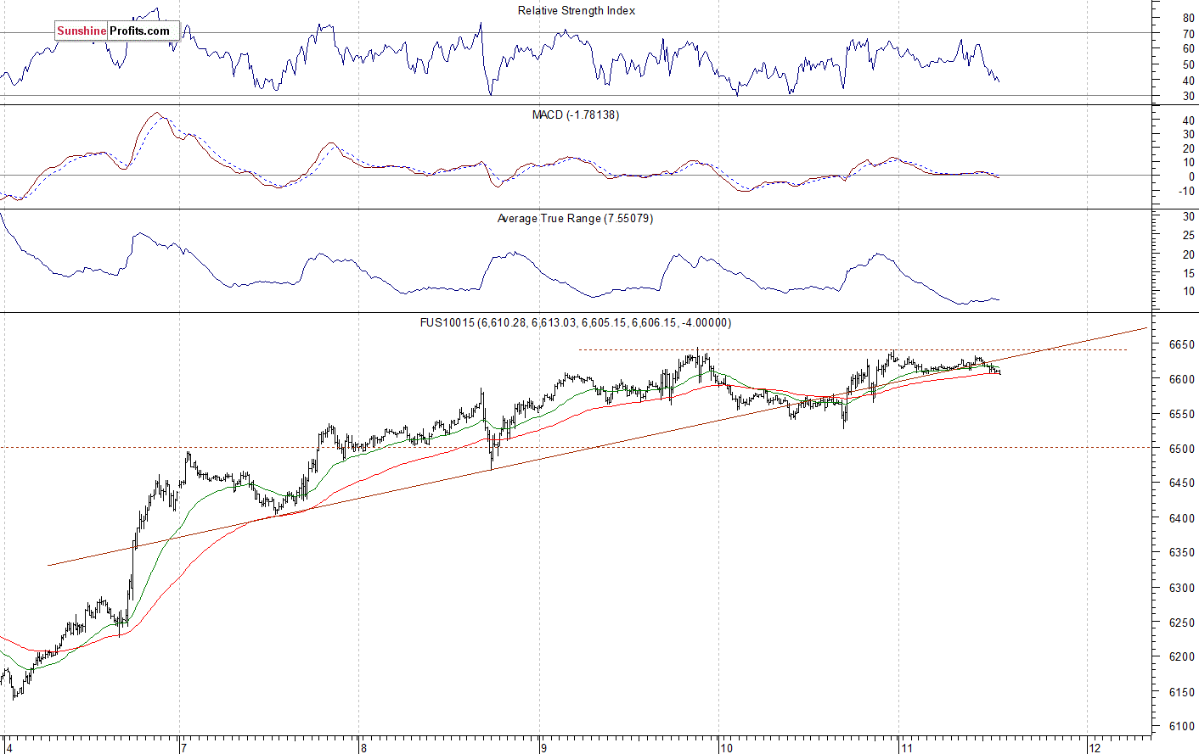
Task: Click the 6200 price axis label
Action: [1182, 657]
